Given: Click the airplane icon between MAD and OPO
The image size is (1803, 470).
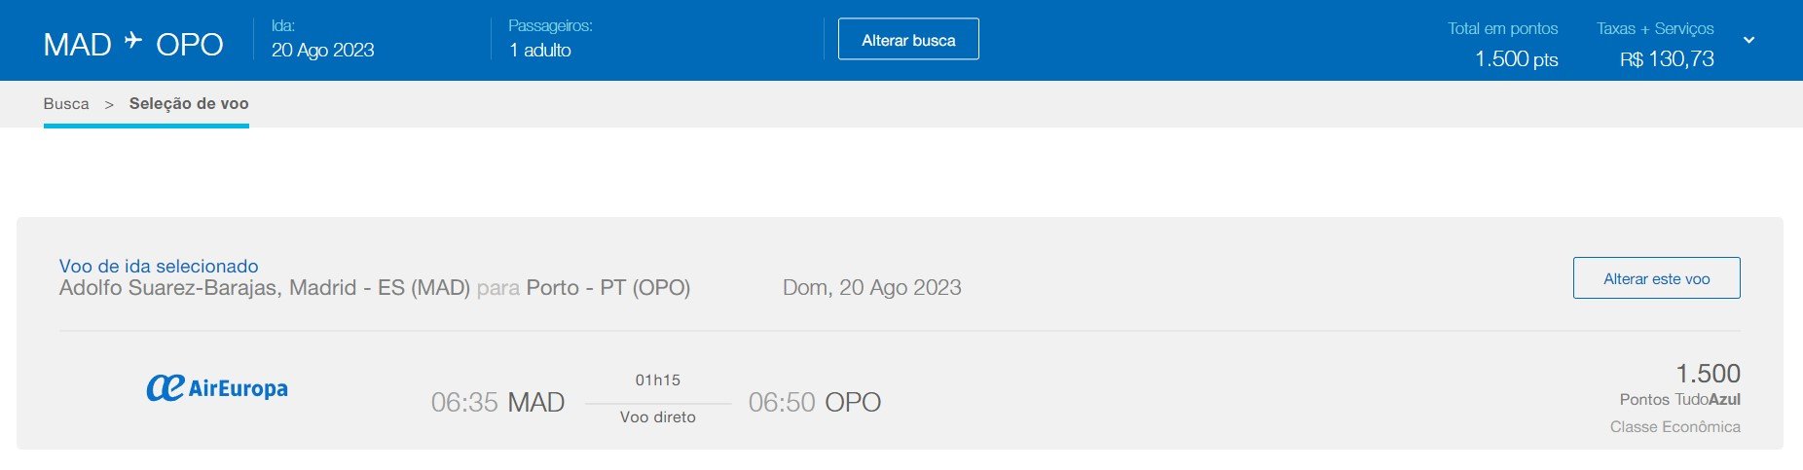Looking at the screenshot, I should tap(133, 41).
